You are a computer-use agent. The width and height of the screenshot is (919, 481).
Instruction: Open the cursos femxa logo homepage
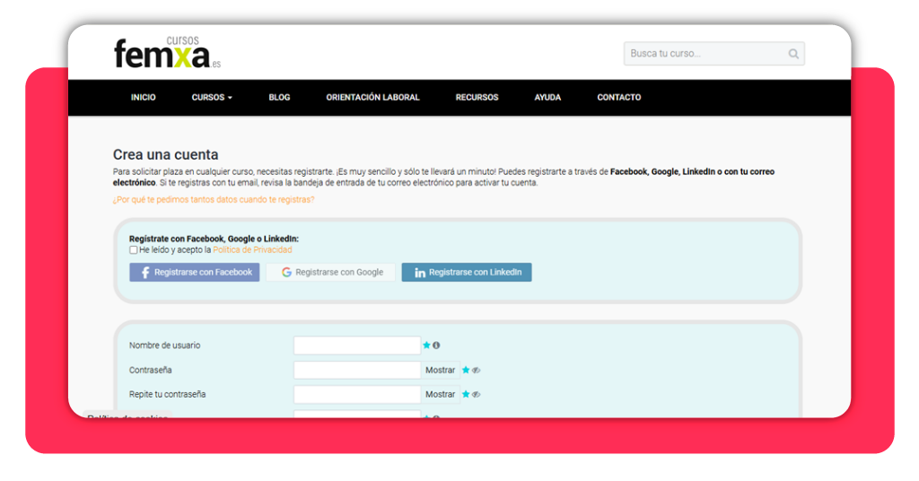click(x=167, y=53)
